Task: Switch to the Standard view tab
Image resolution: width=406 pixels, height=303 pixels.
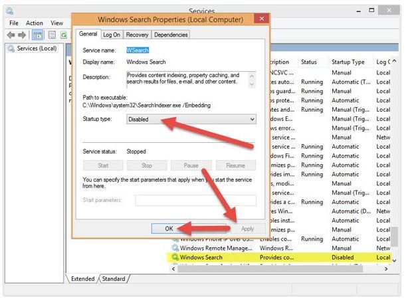Action: point(114,278)
